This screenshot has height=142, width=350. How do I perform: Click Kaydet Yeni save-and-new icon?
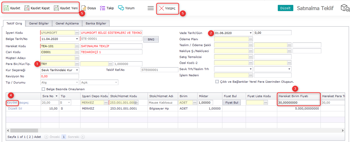point(56,8)
